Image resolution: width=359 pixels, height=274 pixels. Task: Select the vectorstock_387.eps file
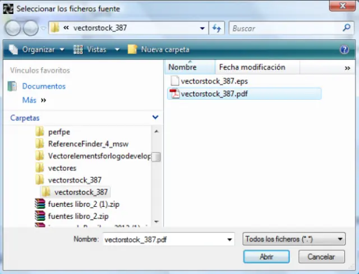(x=214, y=81)
